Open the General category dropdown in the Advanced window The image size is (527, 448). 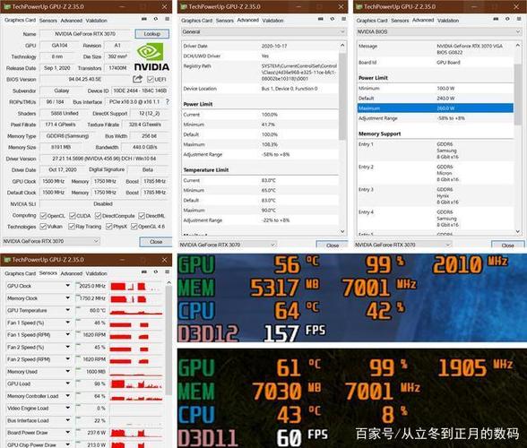[x=263, y=31]
